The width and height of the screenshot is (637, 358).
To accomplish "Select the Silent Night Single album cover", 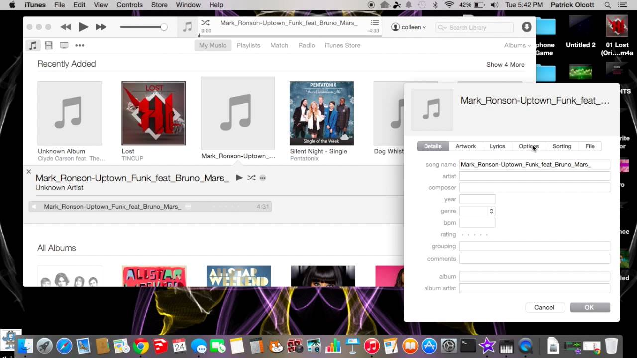I will tap(321, 113).
